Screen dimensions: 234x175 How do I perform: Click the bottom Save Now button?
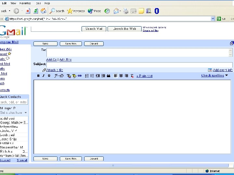pos(71,158)
